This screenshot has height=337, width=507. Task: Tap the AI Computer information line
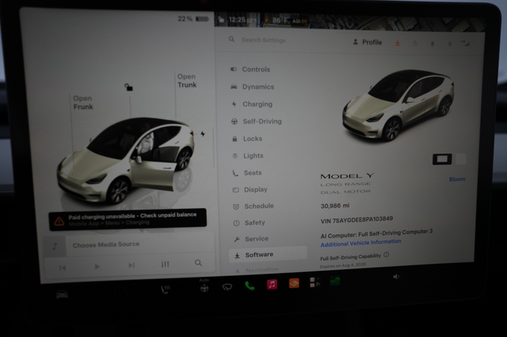(376, 233)
